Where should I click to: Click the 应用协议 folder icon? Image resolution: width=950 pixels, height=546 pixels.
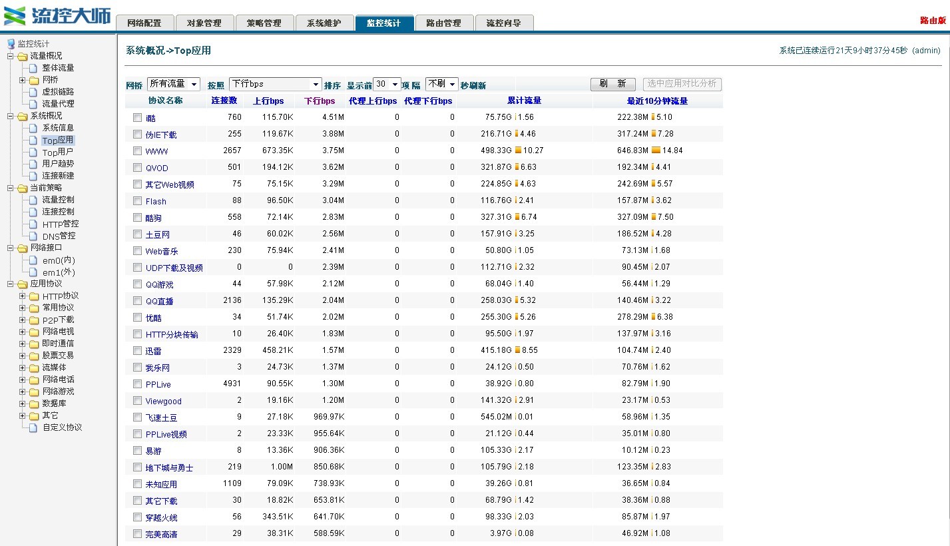[x=23, y=284]
